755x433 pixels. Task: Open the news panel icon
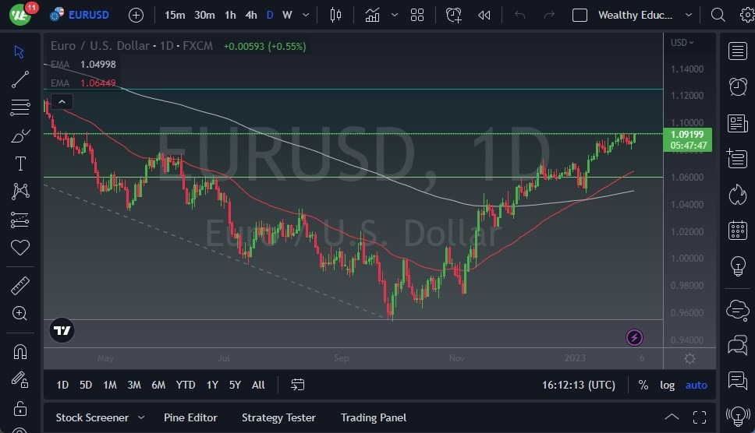pyautogui.click(x=737, y=123)
